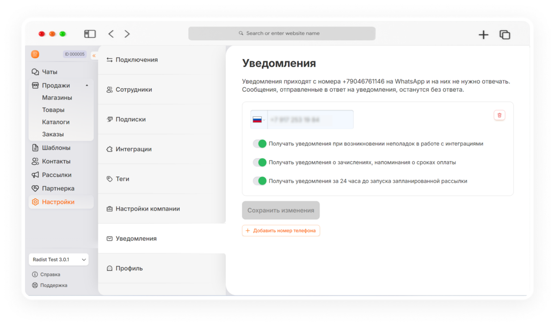Image resolution: width=555 pixels, height=325 pixels.
Task: Open the Справка link
Action: [46, 274]
